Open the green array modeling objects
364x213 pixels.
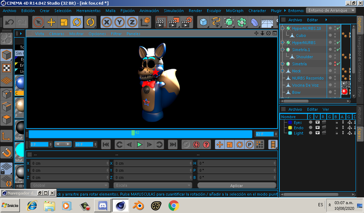(x=242, y=22)
